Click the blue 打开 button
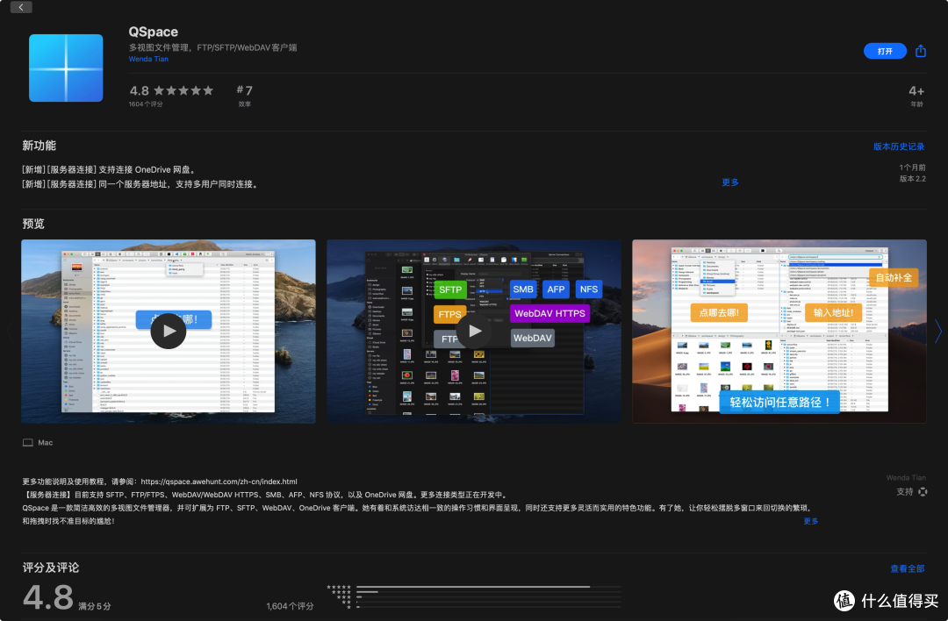This screenshot has width=948, height=621. (885, 52)
